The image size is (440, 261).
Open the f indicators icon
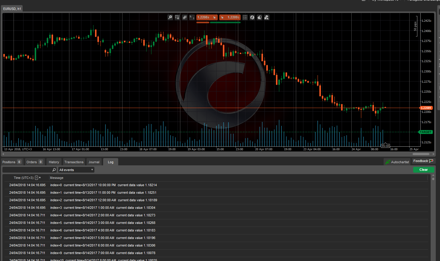(252, 18)
